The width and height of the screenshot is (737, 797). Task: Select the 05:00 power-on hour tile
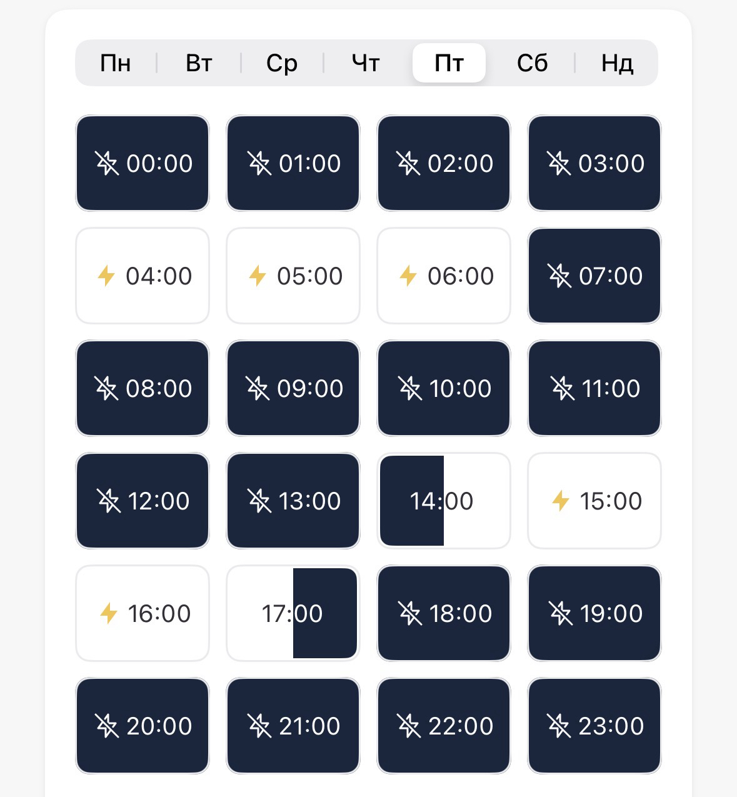293,276
